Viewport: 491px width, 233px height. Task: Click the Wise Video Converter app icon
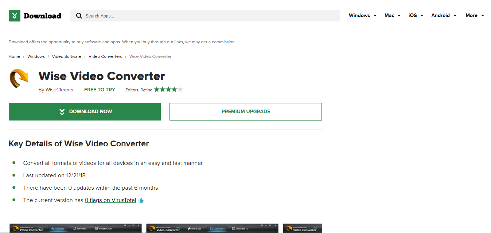coord(19,78)
